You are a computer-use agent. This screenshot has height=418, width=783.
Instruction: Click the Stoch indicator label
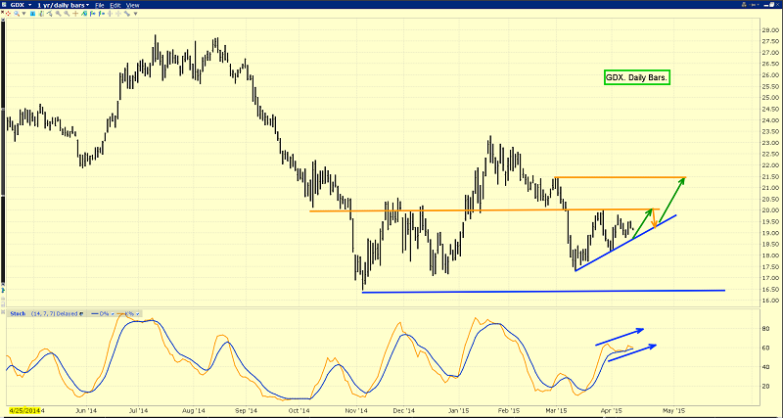[x=18, y=314]
